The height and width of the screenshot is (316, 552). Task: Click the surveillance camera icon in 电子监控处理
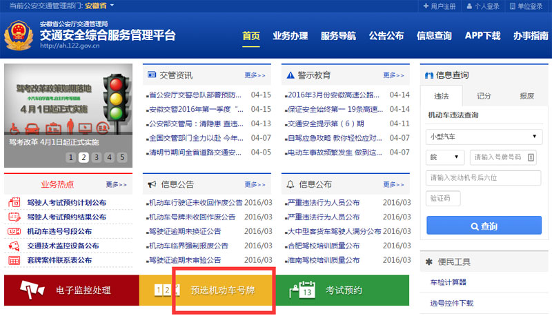(x=32, y=290)
